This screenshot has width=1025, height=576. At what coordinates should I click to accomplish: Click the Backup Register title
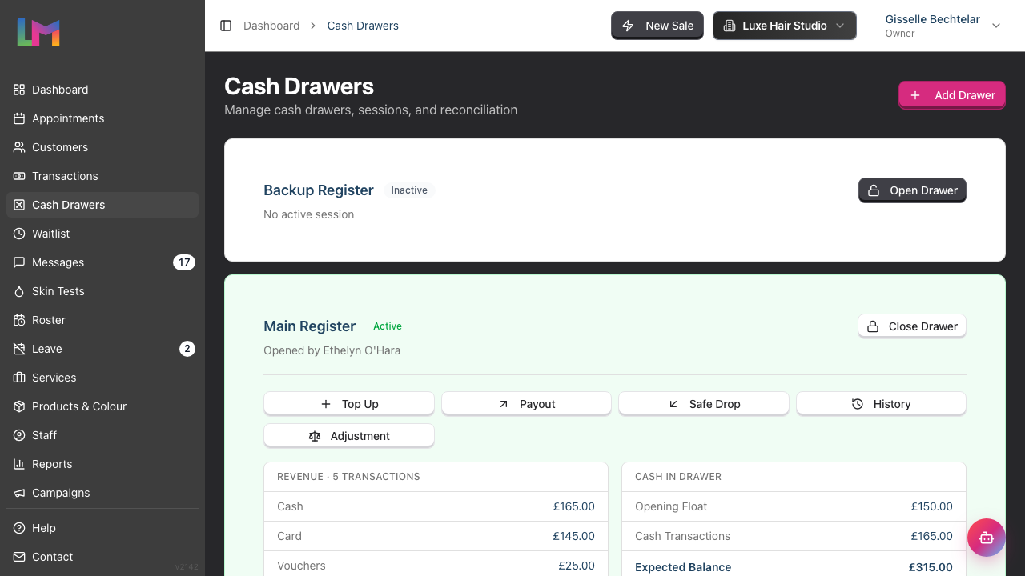point(319,190)
